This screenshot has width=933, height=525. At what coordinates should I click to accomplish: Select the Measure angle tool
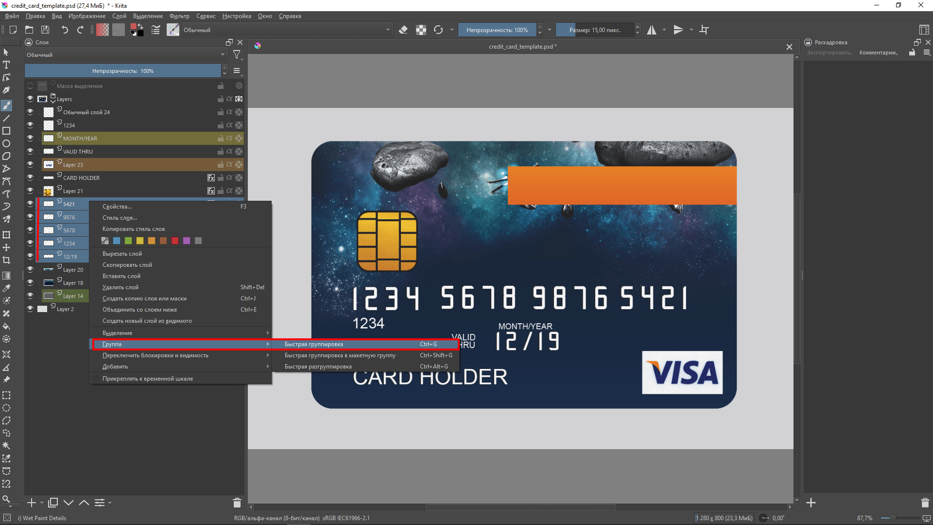pos(6,367)
